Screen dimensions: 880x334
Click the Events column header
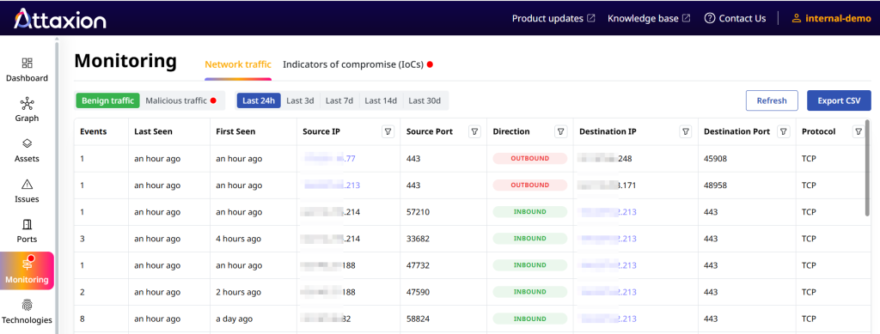[x=93, y=131]
